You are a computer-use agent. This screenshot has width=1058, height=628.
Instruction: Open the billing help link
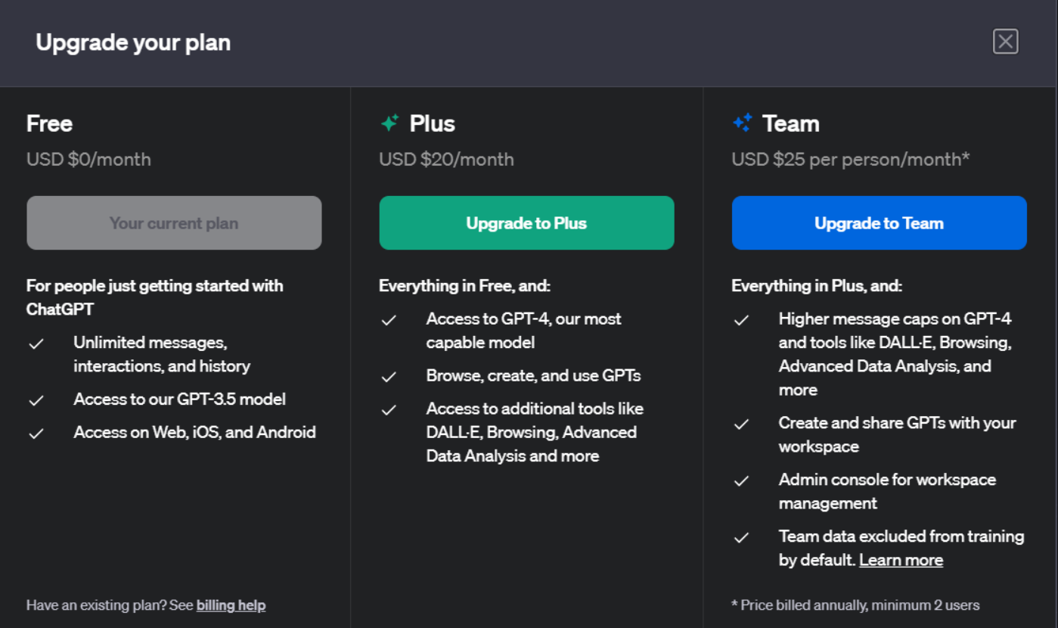(231, 605)
